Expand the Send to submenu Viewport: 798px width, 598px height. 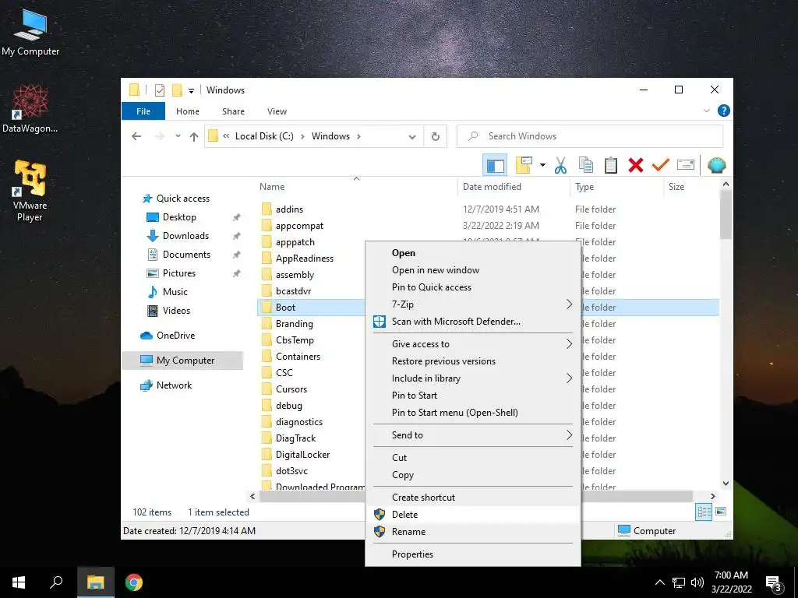(x=472, y=435)
